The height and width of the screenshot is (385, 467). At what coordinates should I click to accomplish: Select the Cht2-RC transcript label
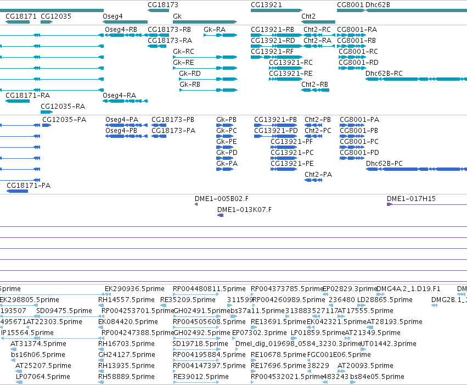(317, 30)
